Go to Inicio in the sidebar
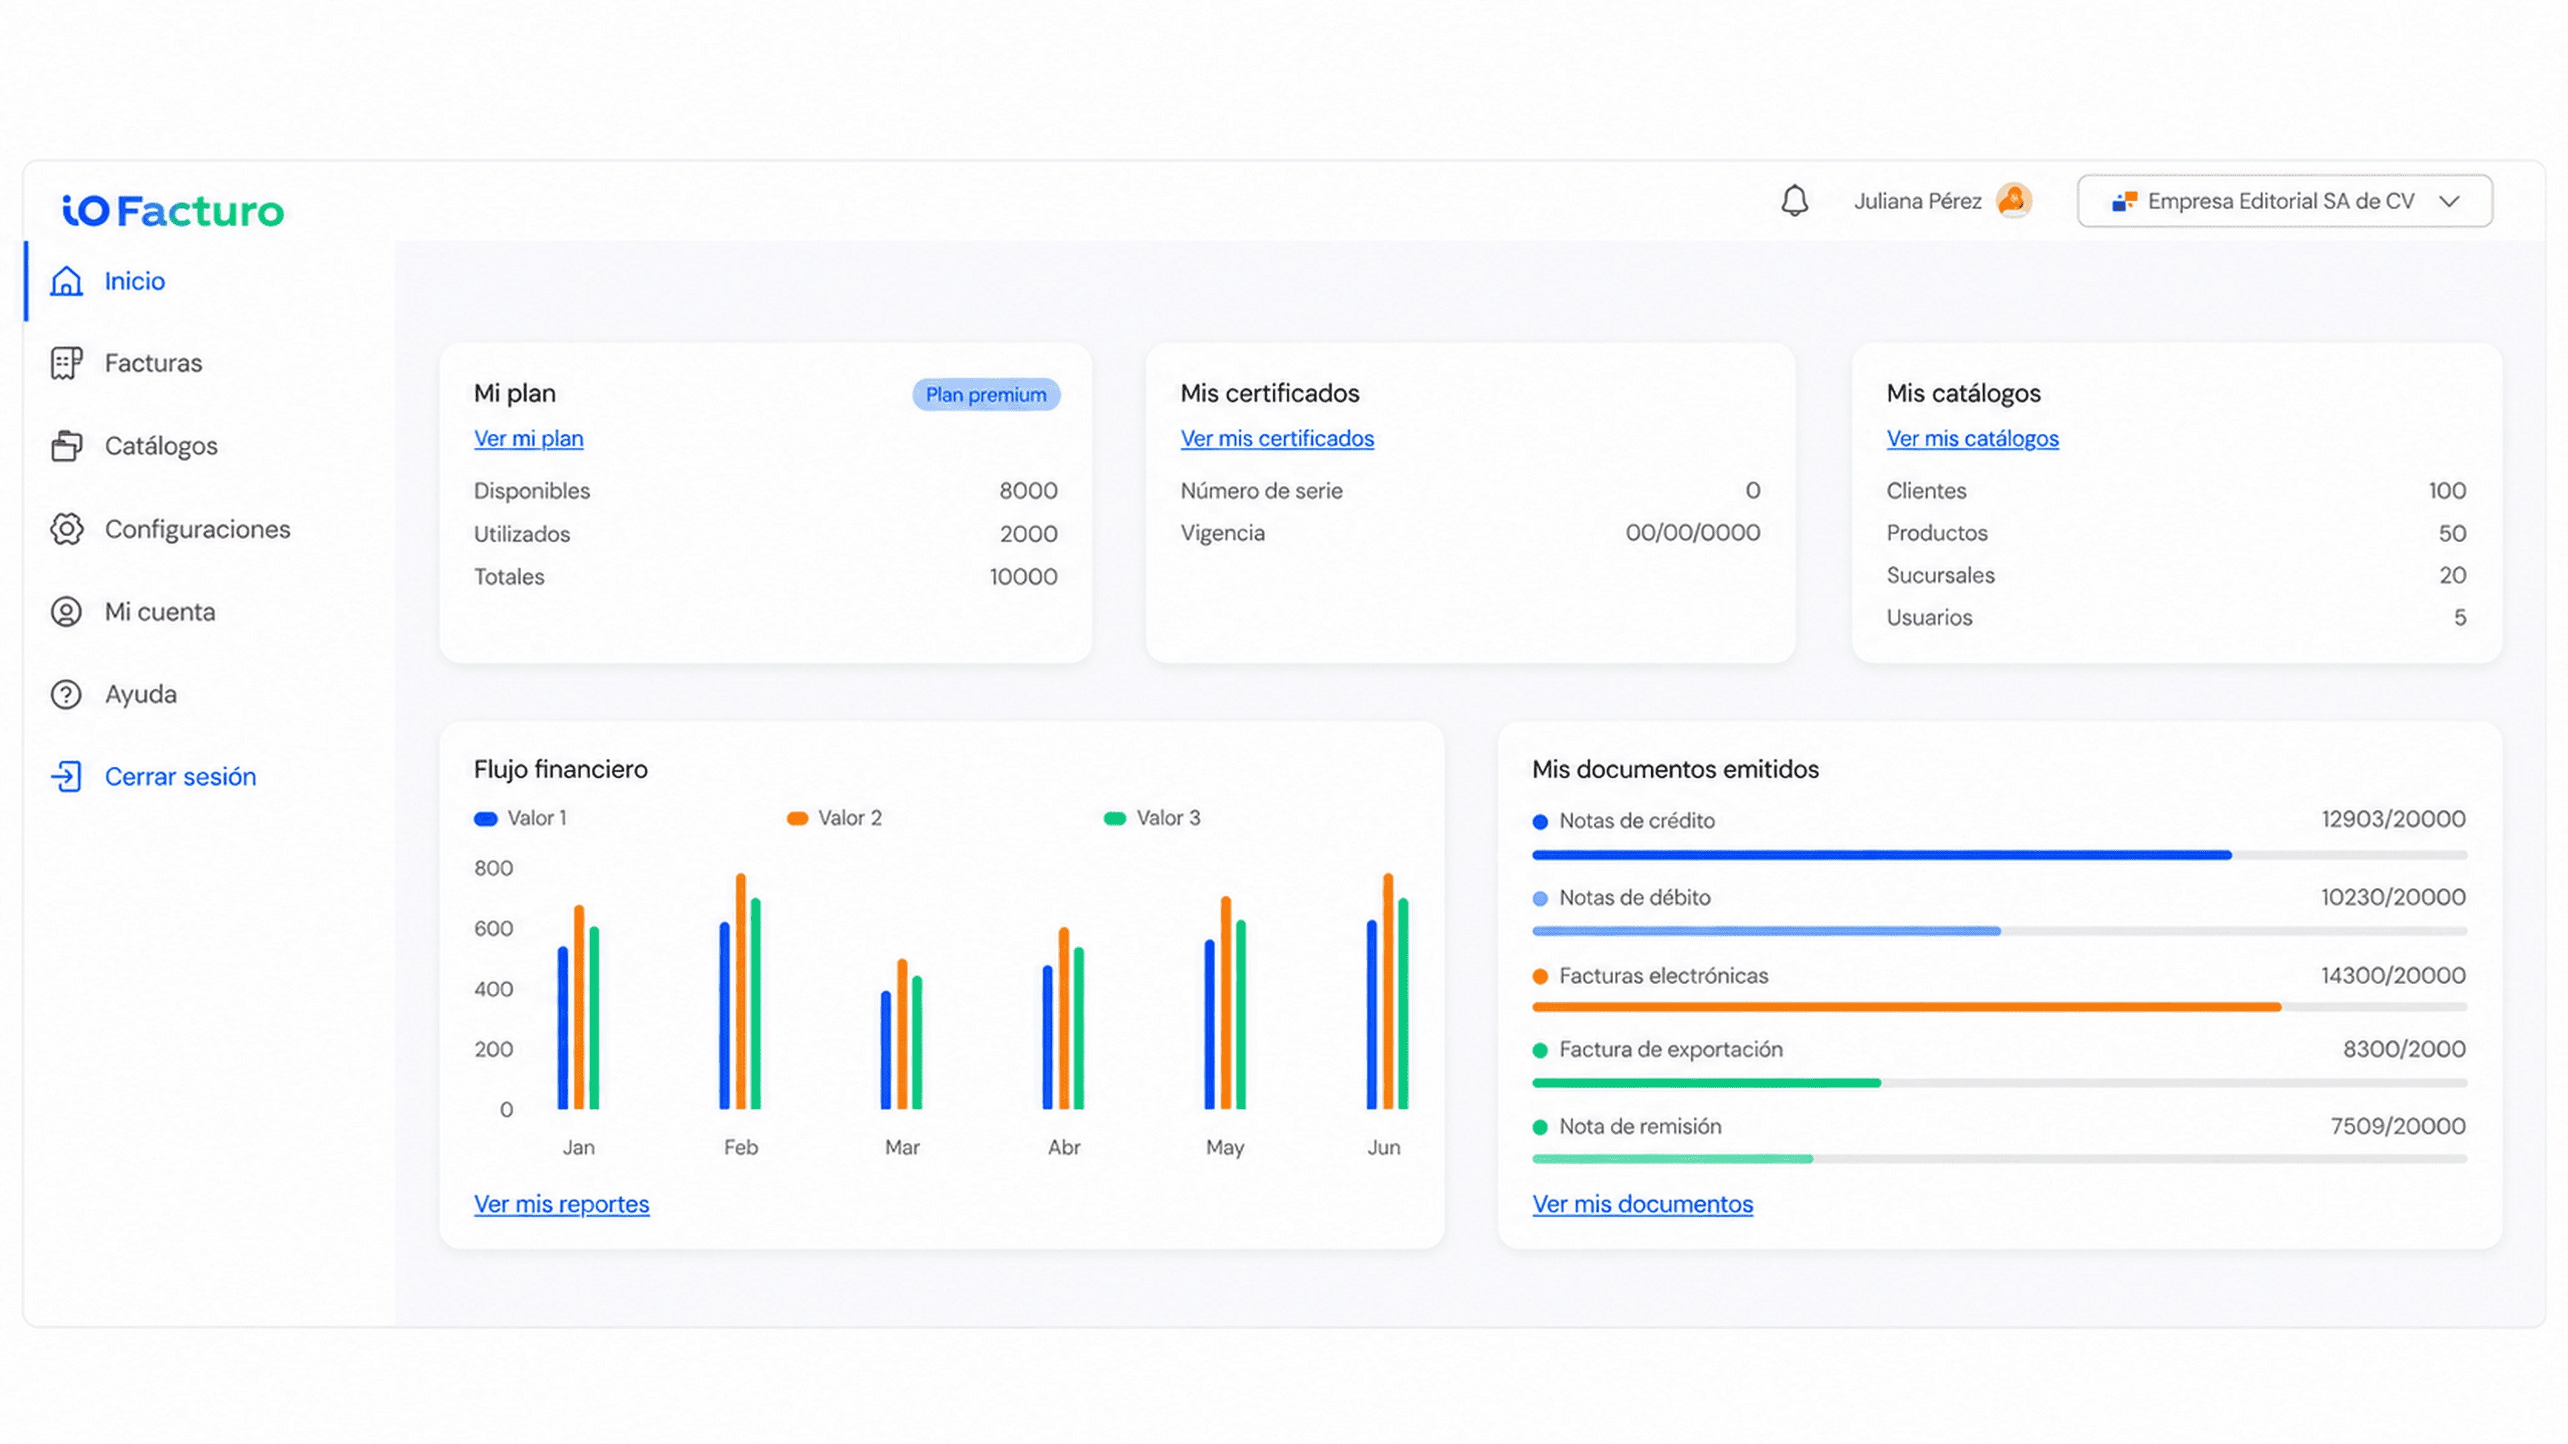The image size is (2568, 1444). pyautogui.click(x=134, y=281)
